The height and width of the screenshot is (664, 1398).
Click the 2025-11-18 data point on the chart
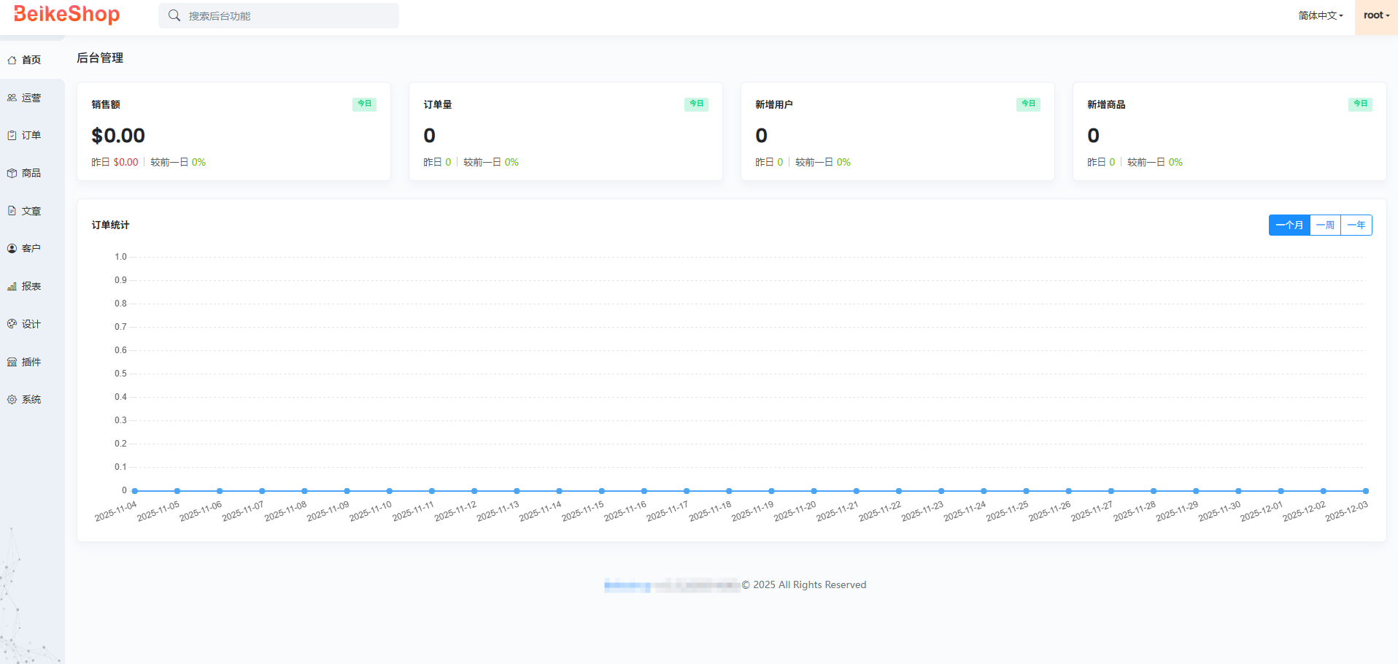(729, 491)
